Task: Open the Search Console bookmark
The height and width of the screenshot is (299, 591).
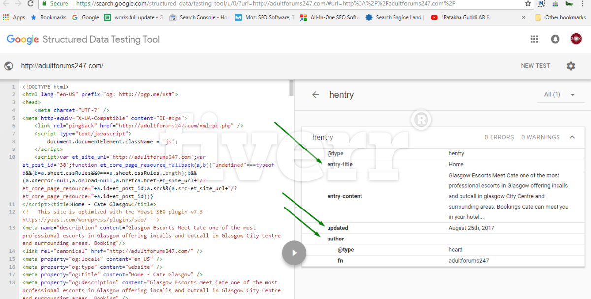Action: (x=199, y=17)
